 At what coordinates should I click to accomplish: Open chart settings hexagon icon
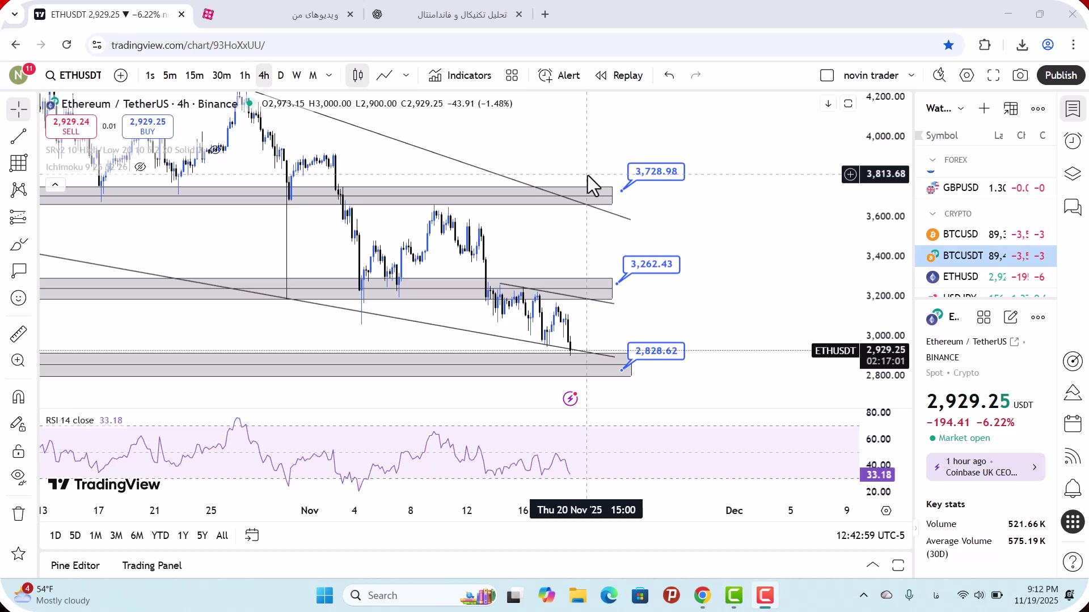(x=966, y=75)
